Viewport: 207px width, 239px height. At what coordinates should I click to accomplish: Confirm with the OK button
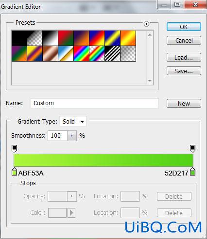coord(184,27)
